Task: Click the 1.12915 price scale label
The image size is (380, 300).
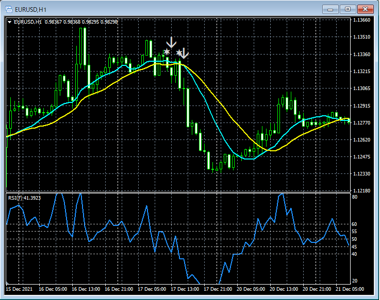Action: click(x=362, y=105)
